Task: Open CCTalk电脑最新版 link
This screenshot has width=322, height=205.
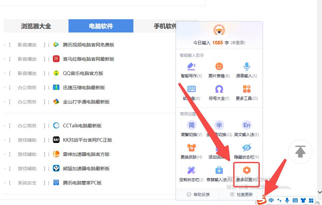Action: click(82, 125)
